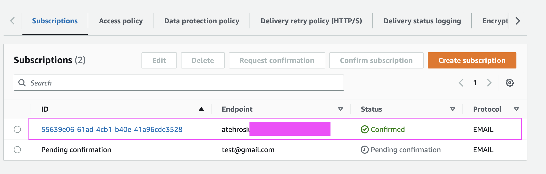Switch to Delivery status logging tab

422,21
